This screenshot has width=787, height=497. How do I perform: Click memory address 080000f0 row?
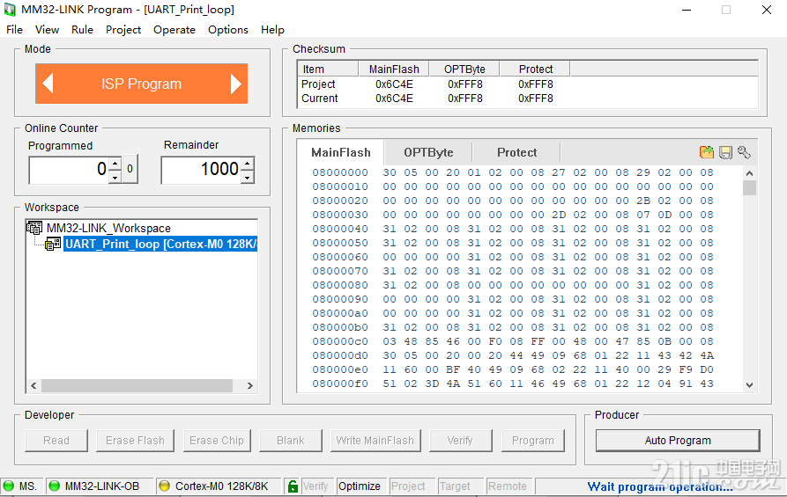click(512, 384)
